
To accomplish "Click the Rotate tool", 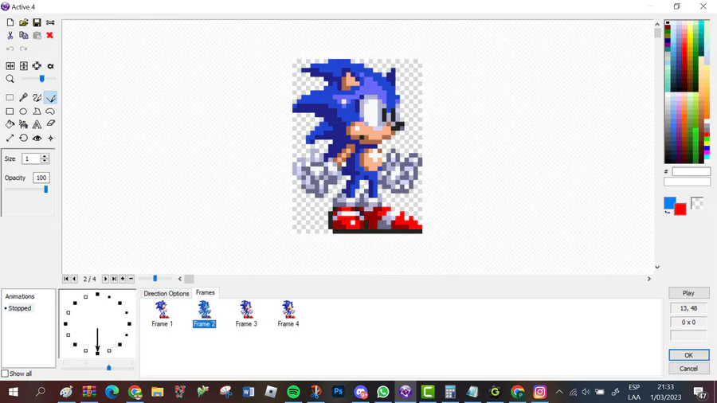I will click(23, 138).
